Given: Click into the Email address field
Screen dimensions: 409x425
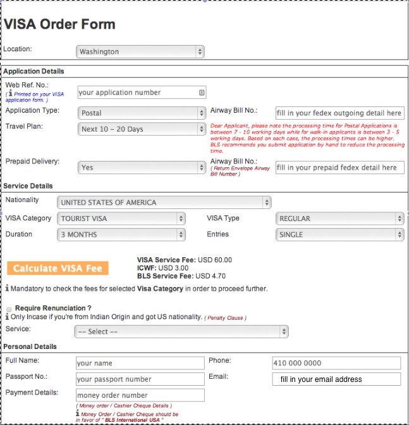Looking at the screenshot, I should (336, 379).
